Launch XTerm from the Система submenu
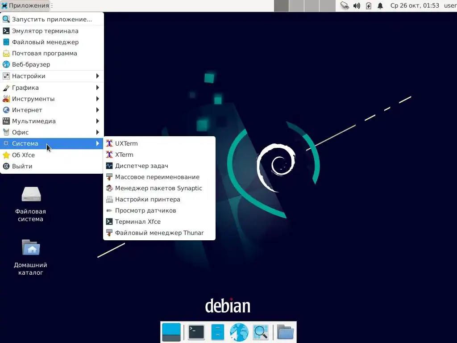The width and height of the screenshot is (457, 343). coord(159,155)
